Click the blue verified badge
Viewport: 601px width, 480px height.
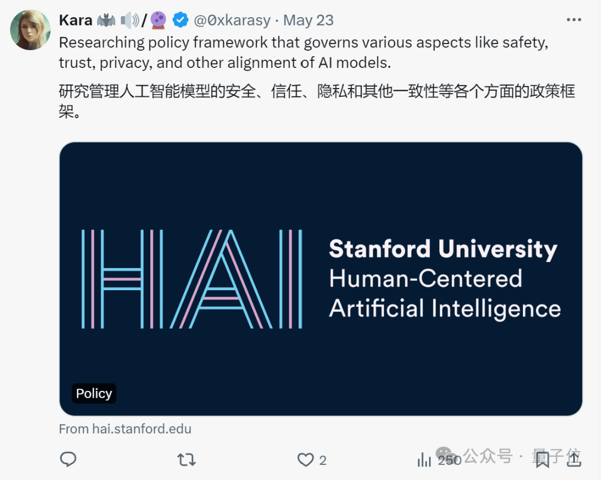(x=180, y=21)
